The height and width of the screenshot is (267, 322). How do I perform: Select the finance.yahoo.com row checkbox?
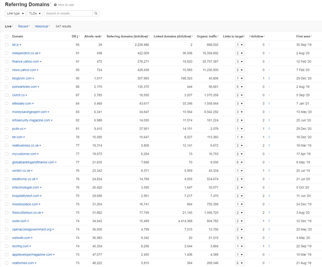click(6, 62)
